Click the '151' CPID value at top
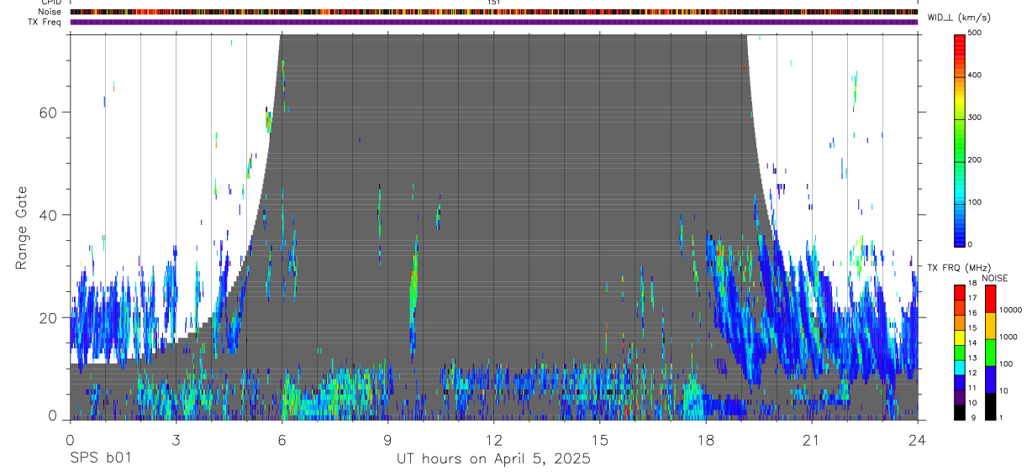1032x476 pixels. [494, 3]
